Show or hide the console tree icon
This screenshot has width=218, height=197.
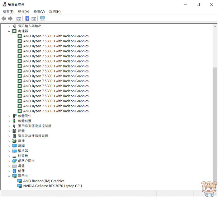[19, 19]
